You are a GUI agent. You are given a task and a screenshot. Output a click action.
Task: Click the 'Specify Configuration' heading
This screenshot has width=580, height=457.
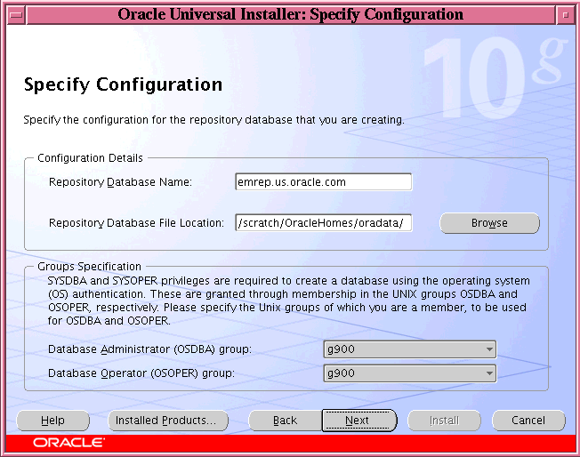coord(123,84)
